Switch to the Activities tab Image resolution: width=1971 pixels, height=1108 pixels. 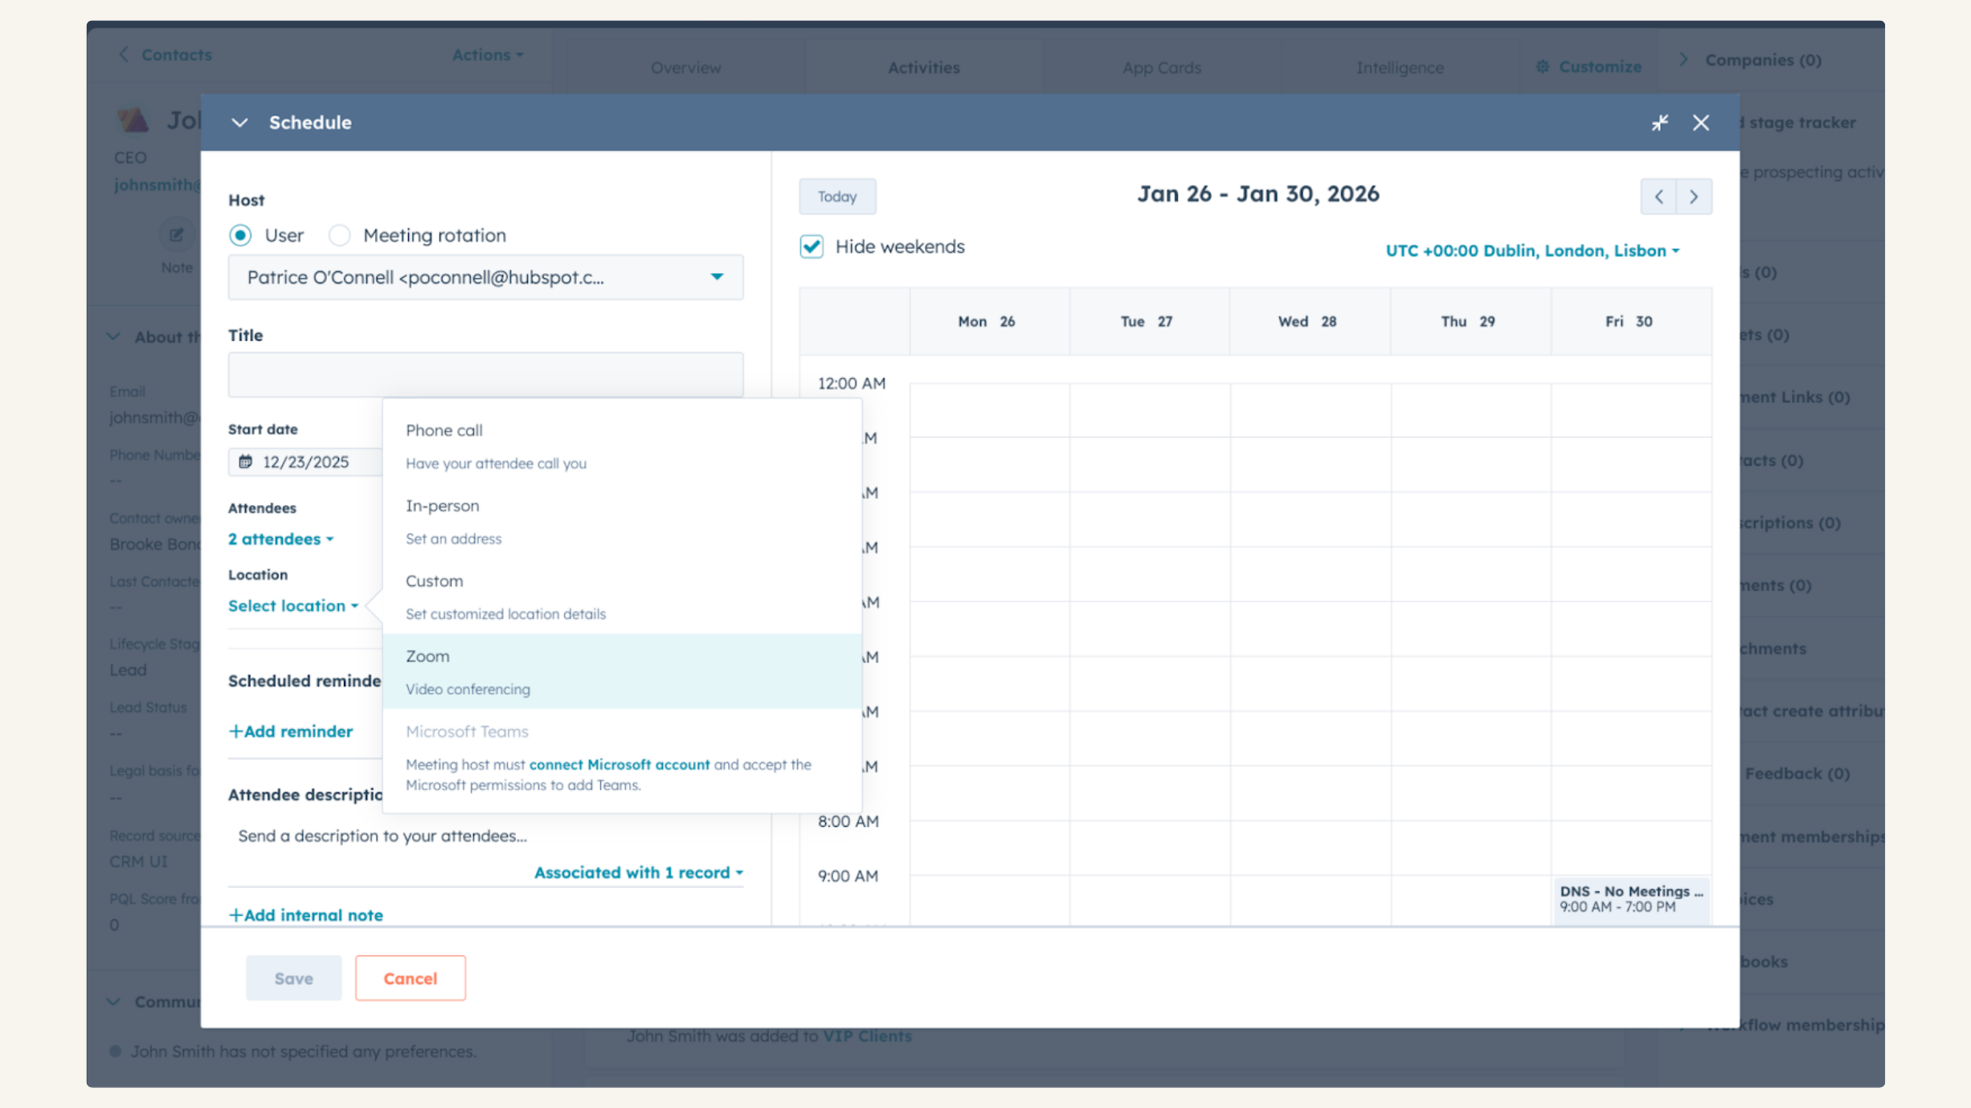(x=922, y=67)
